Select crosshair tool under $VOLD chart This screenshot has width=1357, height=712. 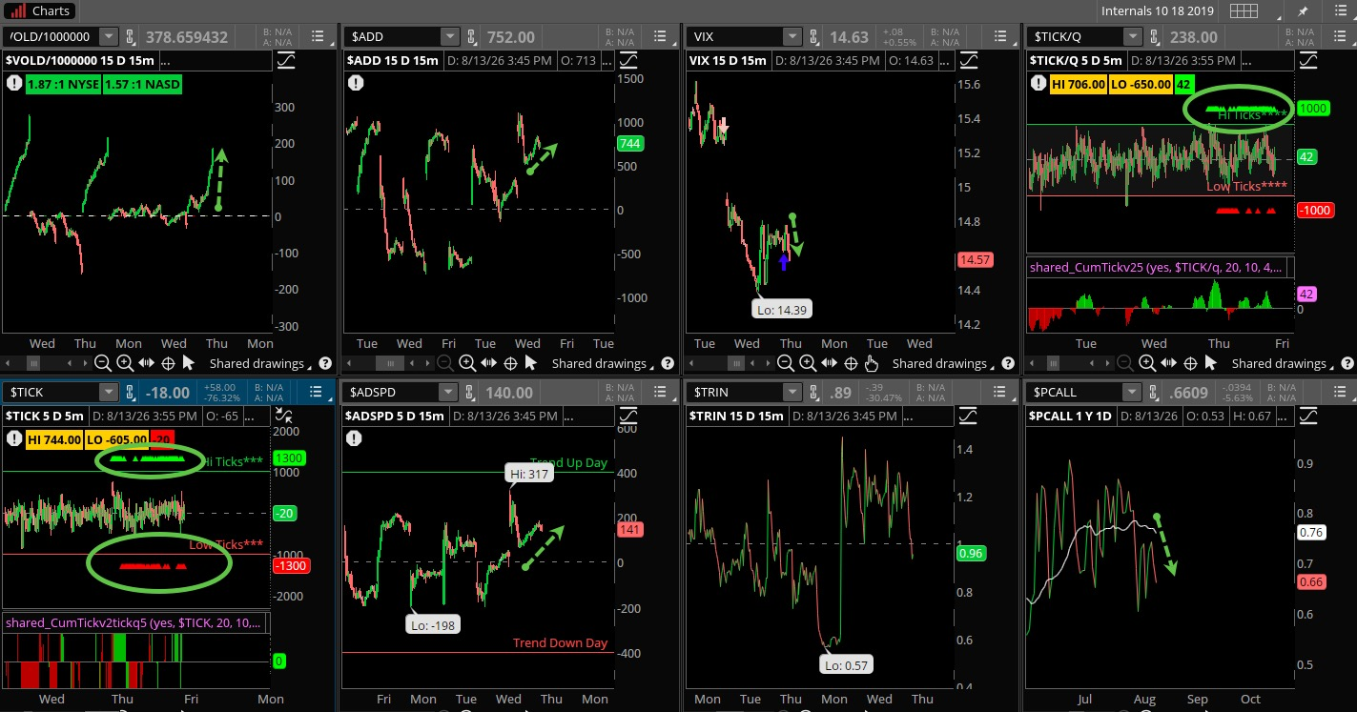tap(168, 363)
